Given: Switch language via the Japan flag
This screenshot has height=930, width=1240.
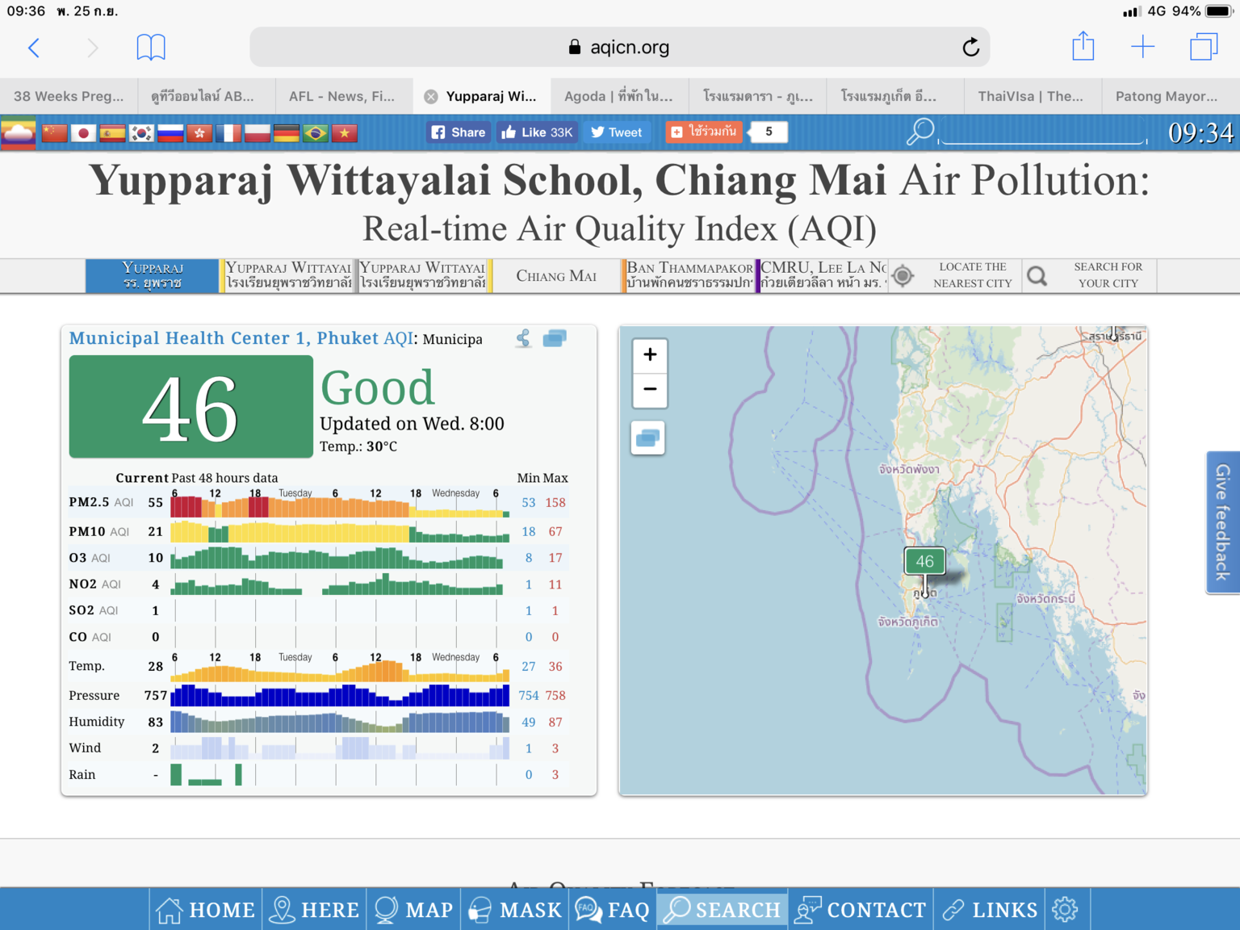Looking at the screenshot, I should click(83, 133).
